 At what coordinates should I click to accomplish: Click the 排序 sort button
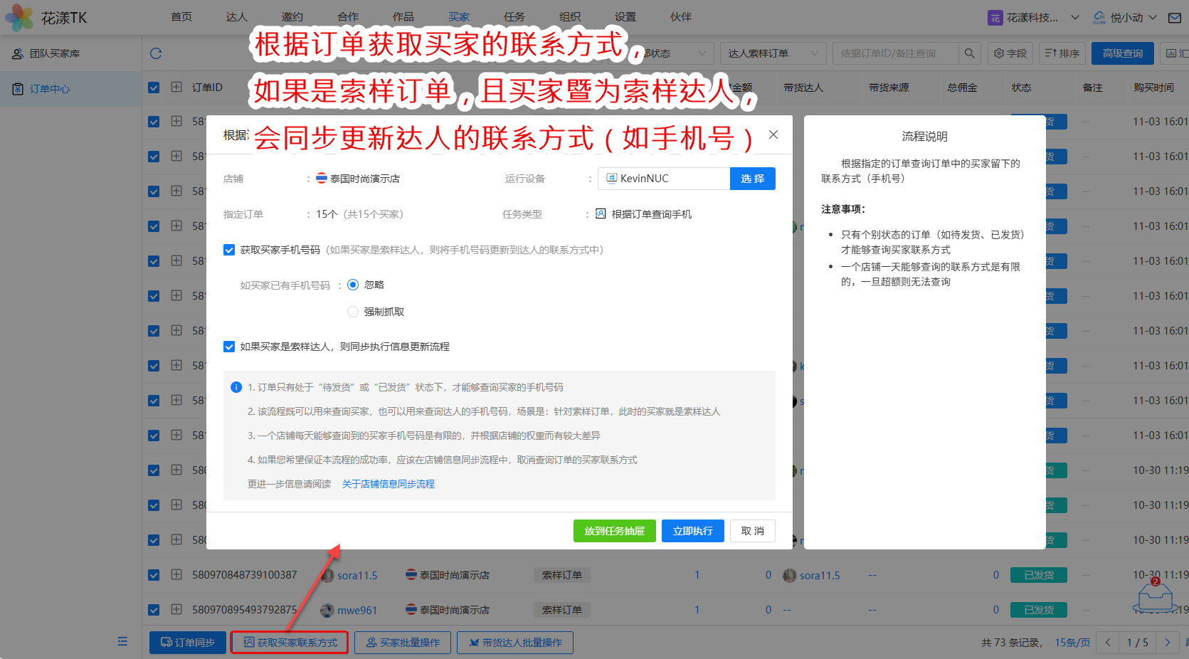1062,53
